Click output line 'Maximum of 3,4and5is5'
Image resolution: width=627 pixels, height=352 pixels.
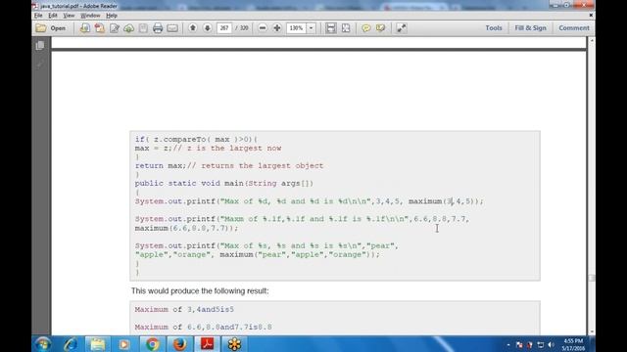pyautogui.click(x=184, y=309)
